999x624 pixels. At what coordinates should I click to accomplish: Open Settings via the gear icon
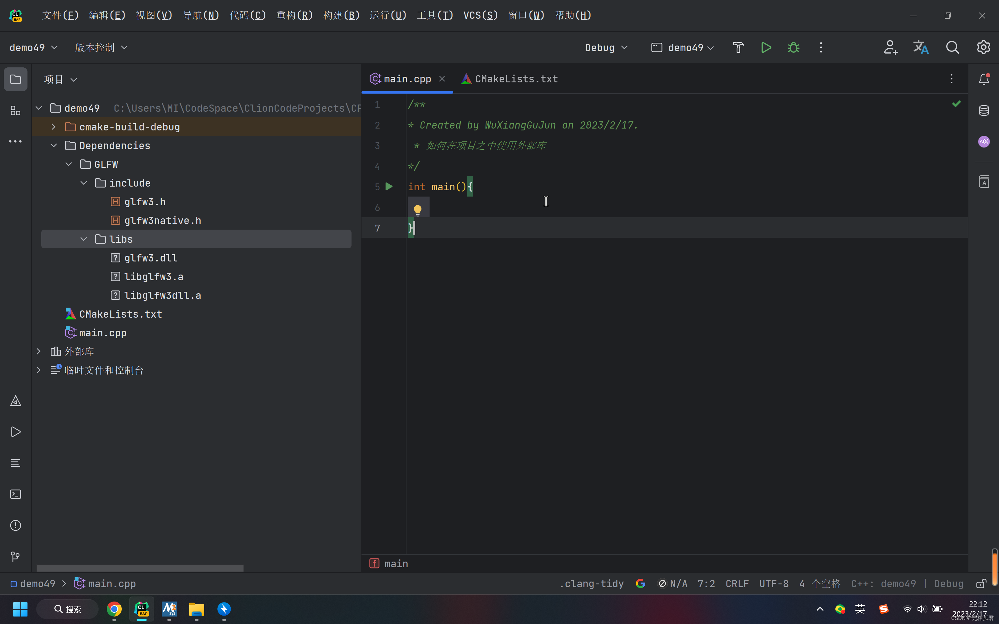(983, 47)
